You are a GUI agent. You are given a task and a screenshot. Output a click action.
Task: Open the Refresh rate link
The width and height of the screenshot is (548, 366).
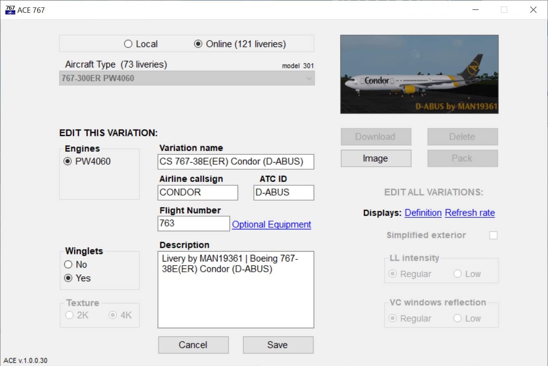tap(470, 213)
